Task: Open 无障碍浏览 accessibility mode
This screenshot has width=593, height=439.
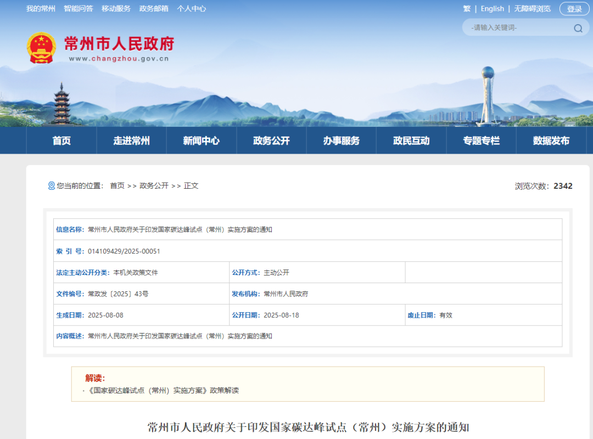Action: coord(532,9)
